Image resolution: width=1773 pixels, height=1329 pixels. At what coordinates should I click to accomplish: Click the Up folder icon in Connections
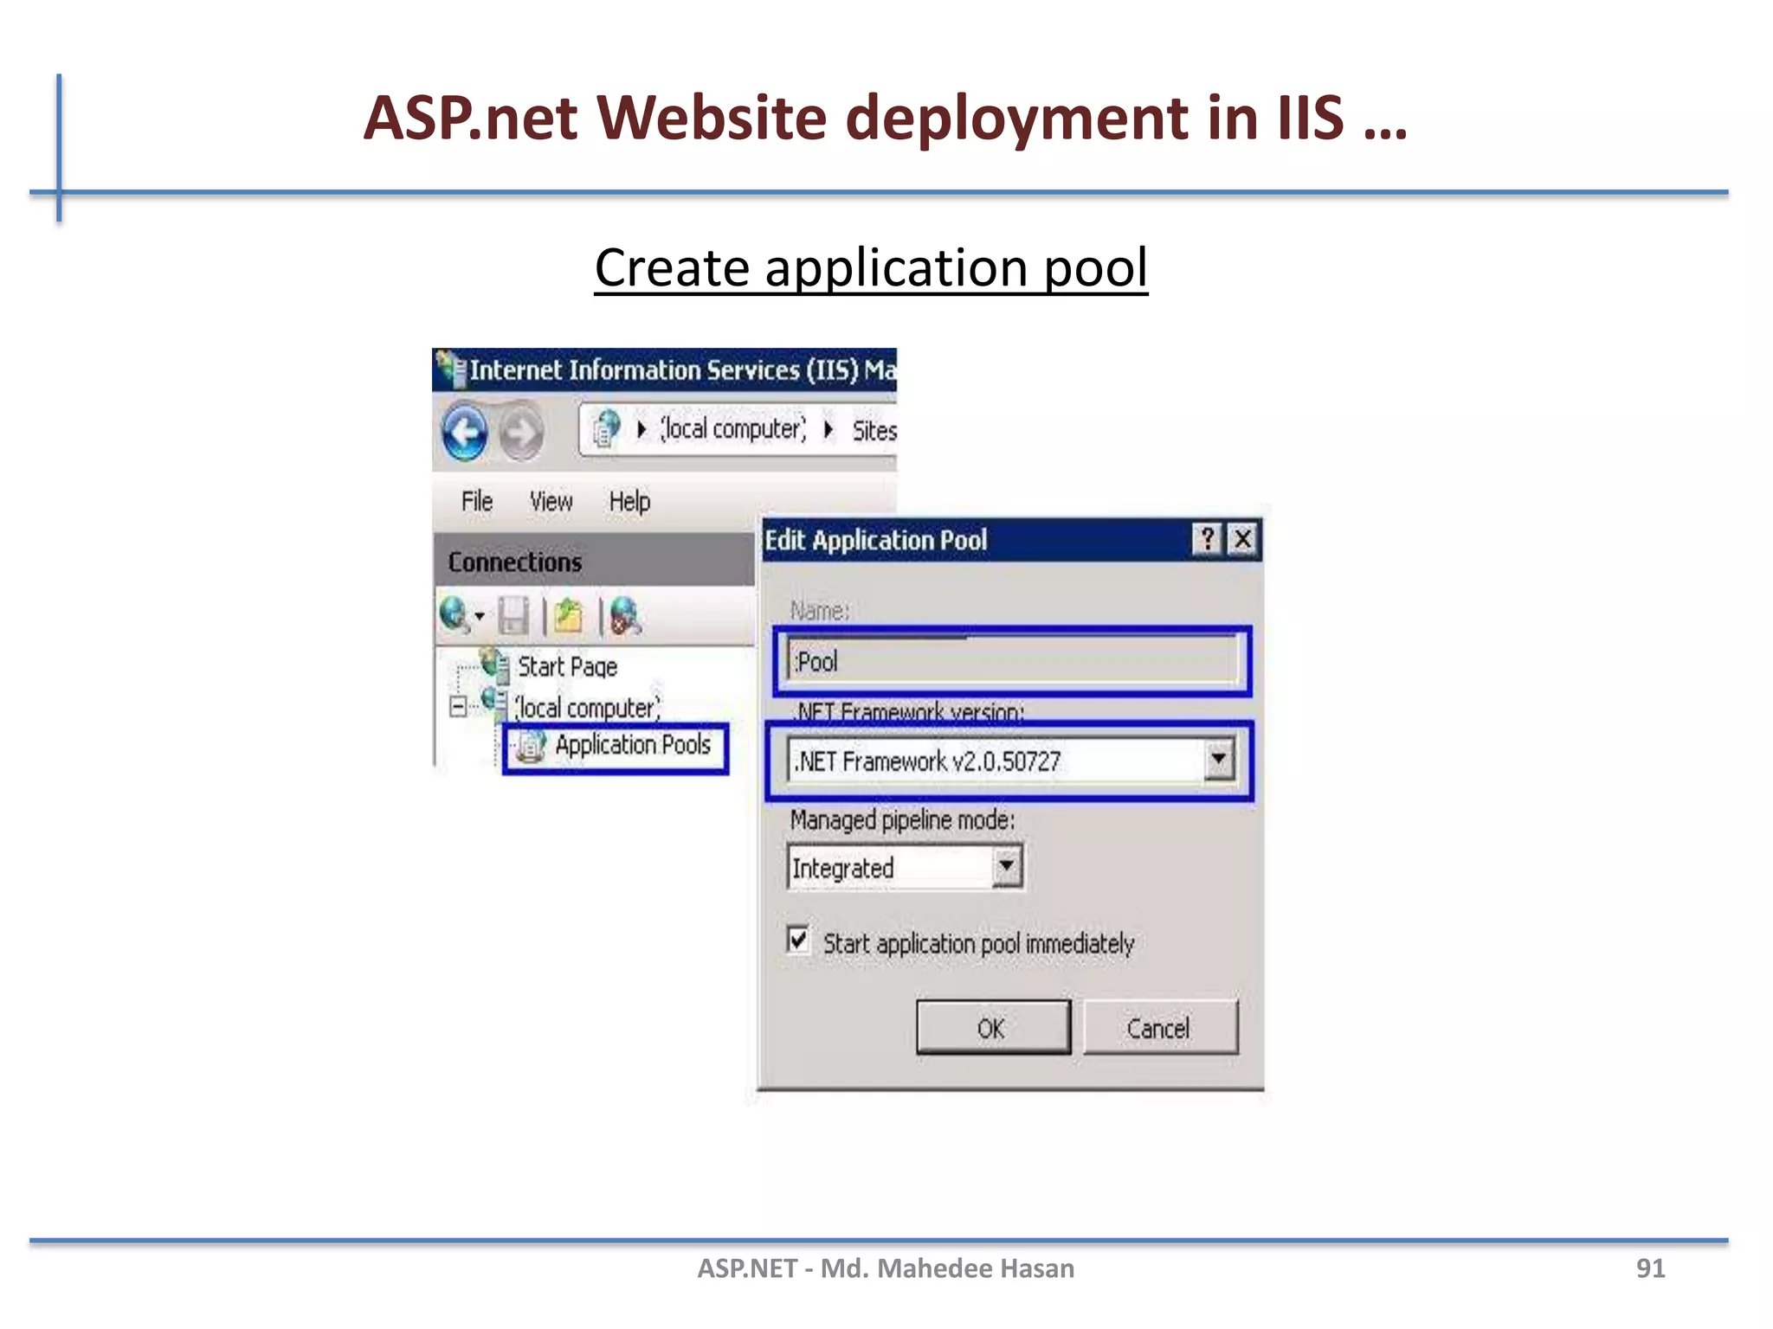pos(569,616)
